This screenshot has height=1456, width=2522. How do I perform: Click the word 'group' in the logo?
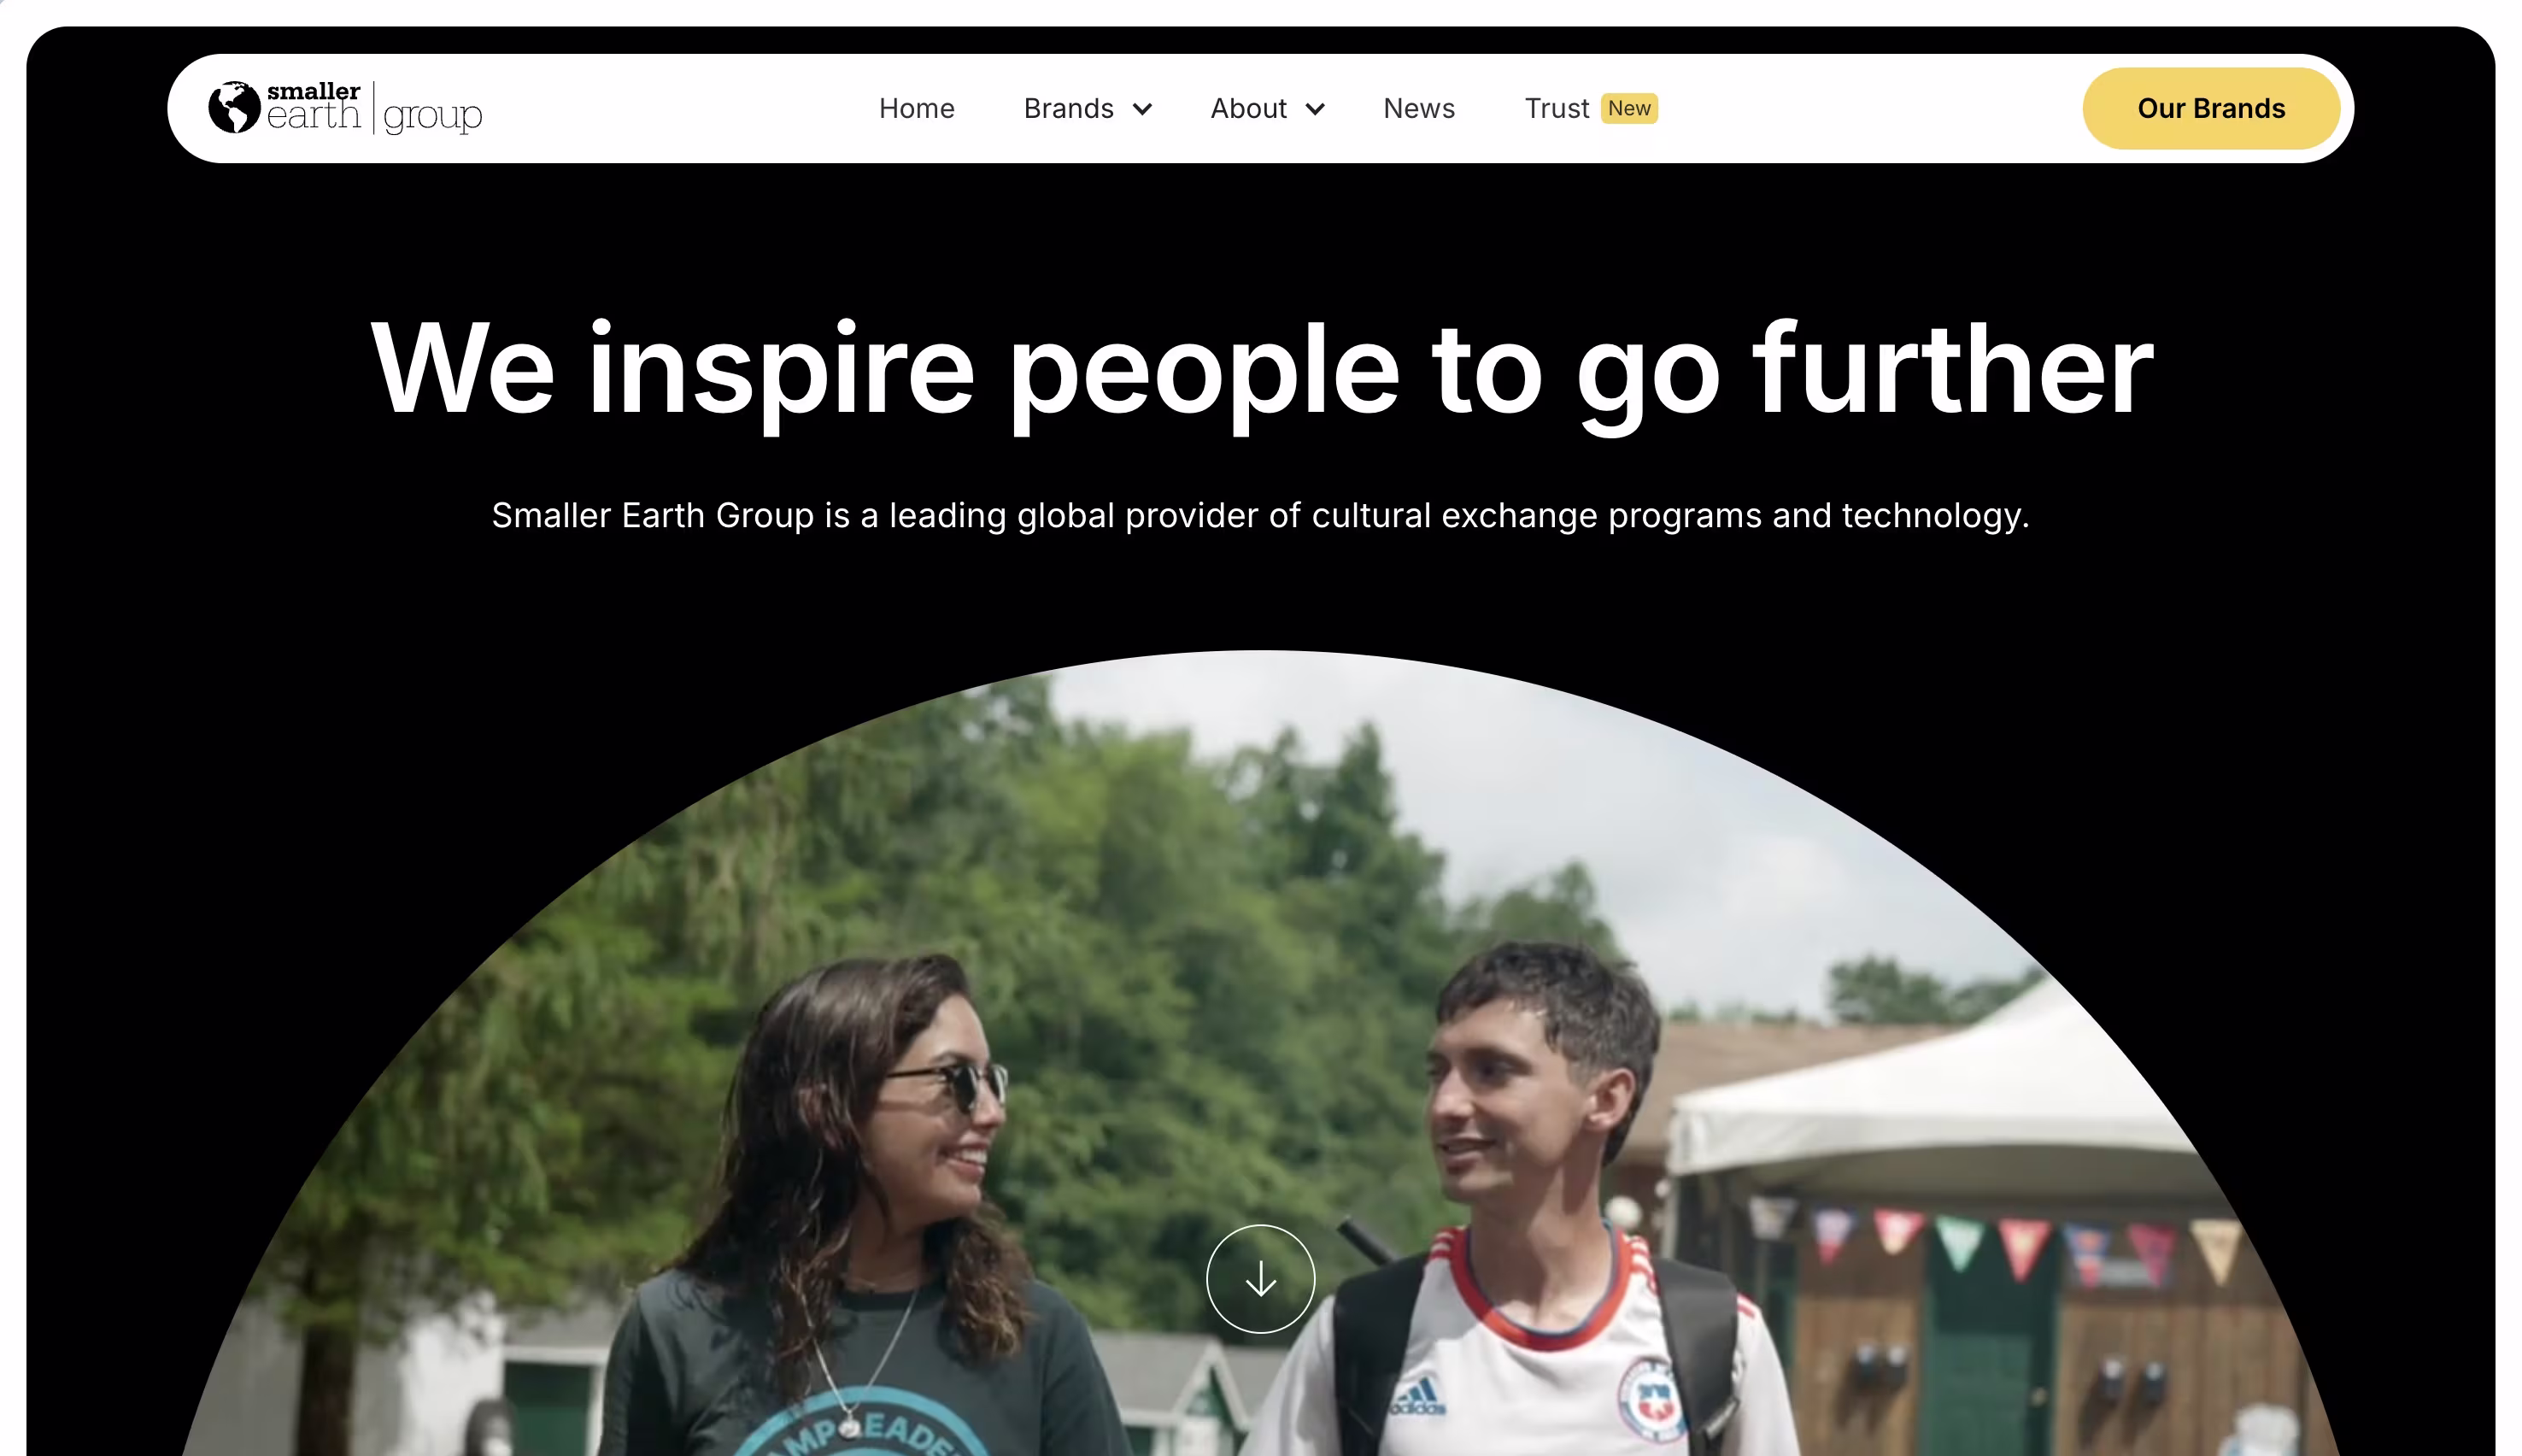click(x=431, y=115)
